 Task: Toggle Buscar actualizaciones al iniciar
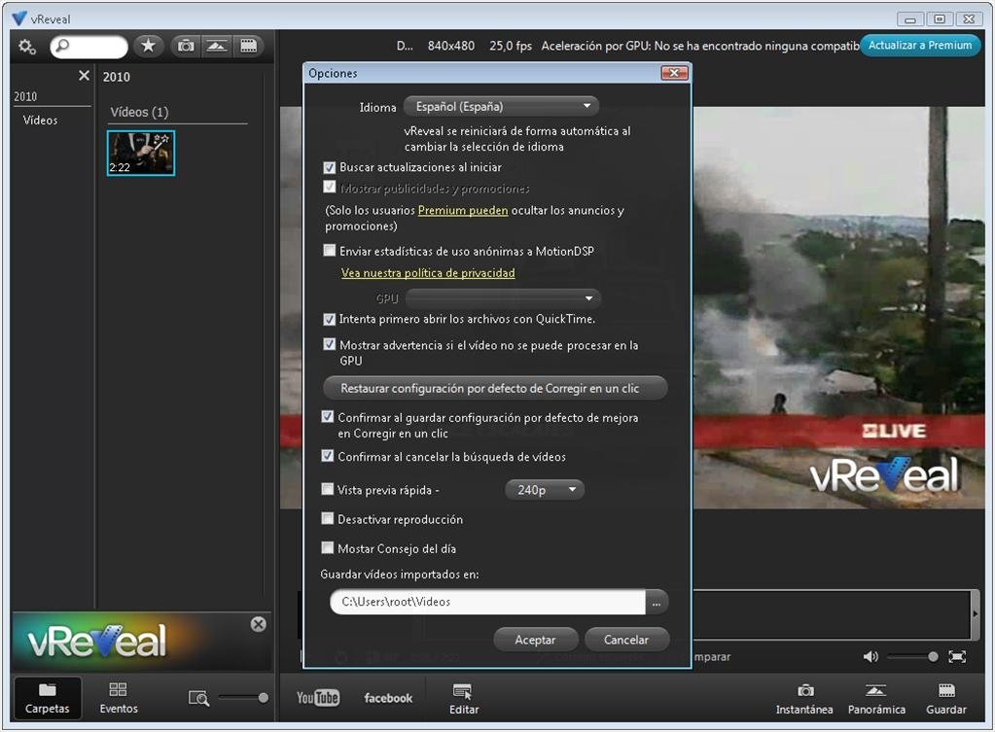tap(330, 167)
